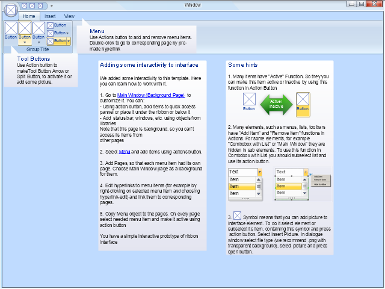The width and height of the screenshot is (385, 289).
Task: Choose Add Item in the action menu
Action: (318, 176)
